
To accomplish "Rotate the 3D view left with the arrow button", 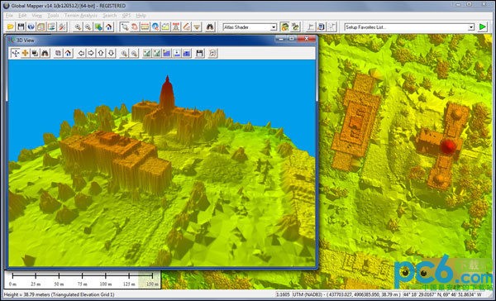I will 81,53.
